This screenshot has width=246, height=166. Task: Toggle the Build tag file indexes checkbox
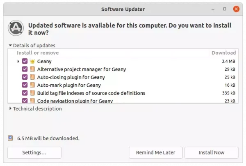pos(25,93)
